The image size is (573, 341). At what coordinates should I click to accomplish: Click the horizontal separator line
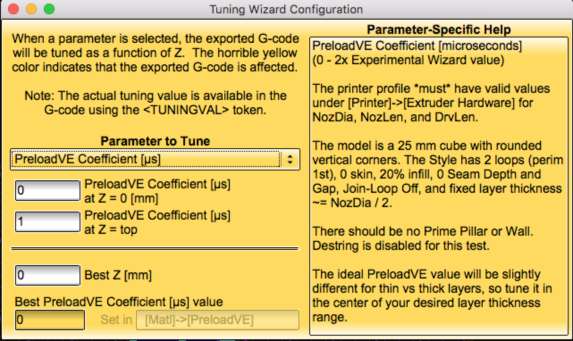(155, 249)
